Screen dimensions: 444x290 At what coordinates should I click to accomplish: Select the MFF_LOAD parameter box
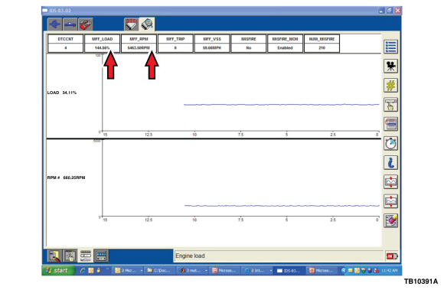103,44
